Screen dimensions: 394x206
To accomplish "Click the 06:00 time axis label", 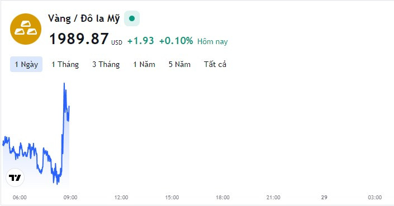I will [20, 198].
